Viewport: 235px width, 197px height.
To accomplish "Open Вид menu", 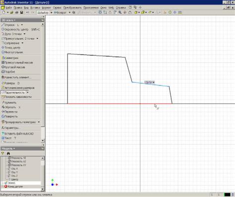I will click(26, 7).
